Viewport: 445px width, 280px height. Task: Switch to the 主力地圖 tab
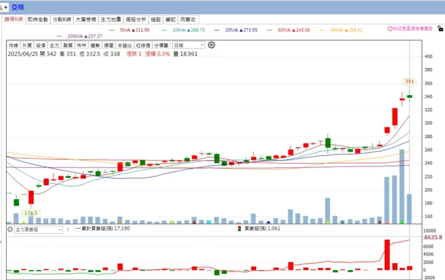(x=111, y=20)
